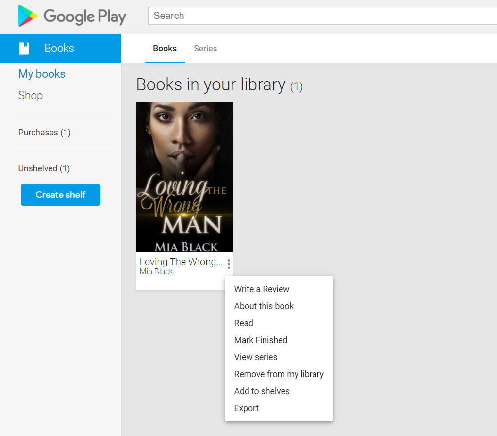The height and width of the screenshot is (436, 497).
Task: Click the Books bookmark icon in sidebar
Action: click(24, 49)
